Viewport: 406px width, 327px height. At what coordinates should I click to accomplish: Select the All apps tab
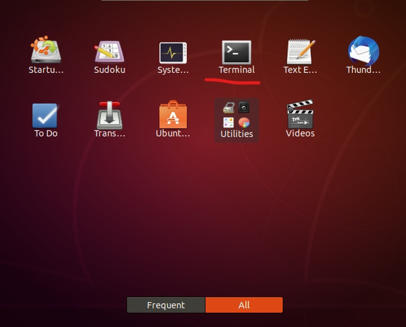click(244, 305)
